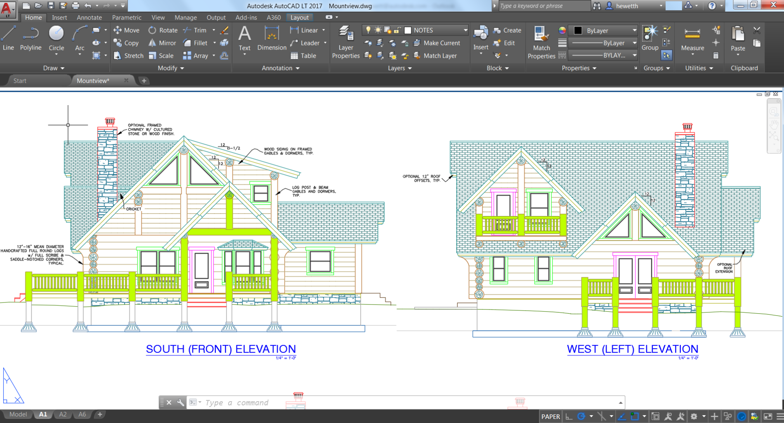
Task: Click the Move tool in Modify panel
Action: 126,30
